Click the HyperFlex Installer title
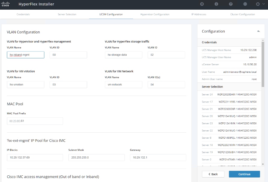Viewport: 268px width, 182px height. point(36,4)
